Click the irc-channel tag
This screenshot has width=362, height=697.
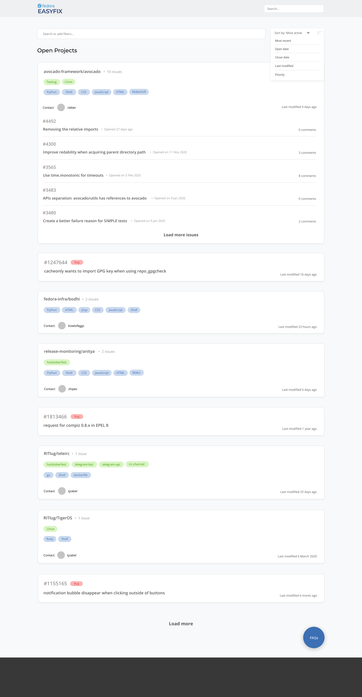(x=137, y=464)
